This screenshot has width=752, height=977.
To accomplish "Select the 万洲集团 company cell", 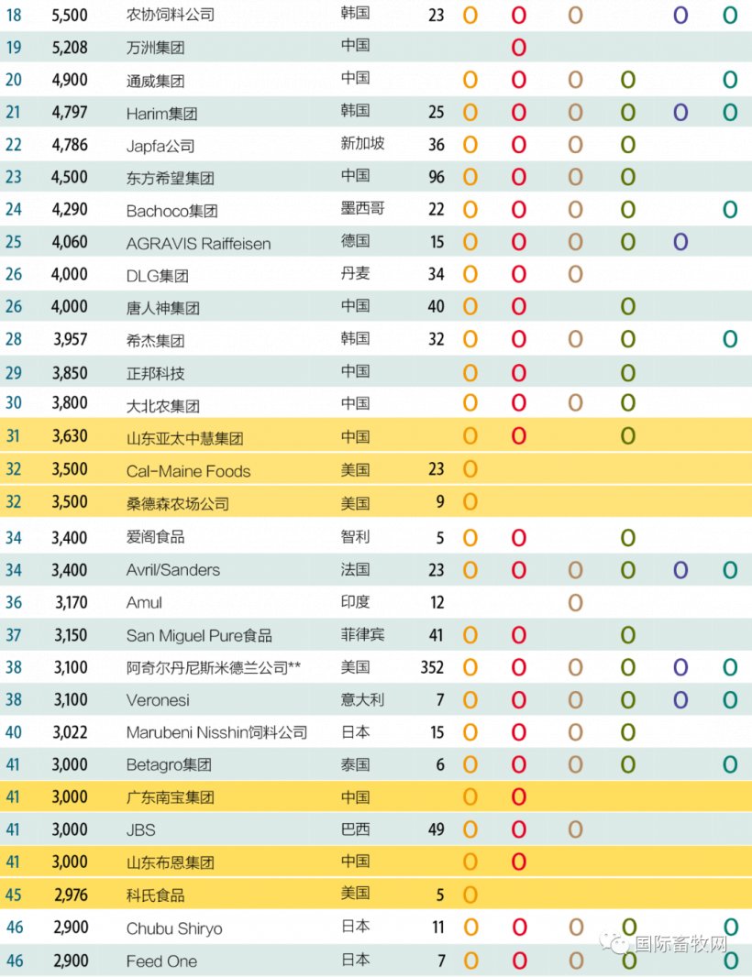I will (155, 48).
